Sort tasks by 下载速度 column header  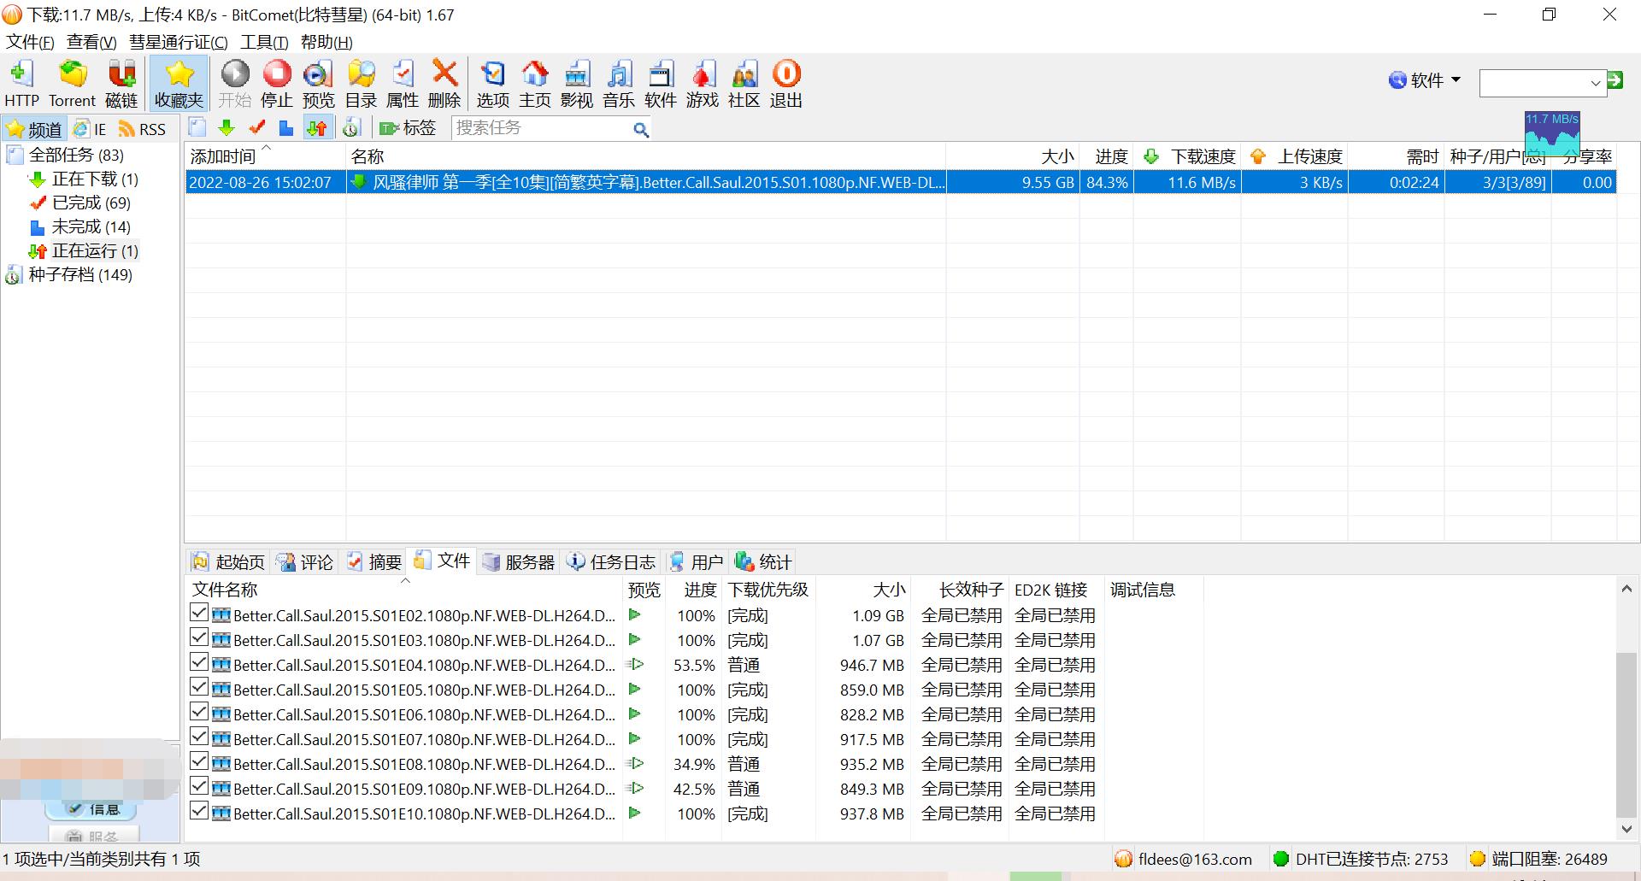[1202, 156]
